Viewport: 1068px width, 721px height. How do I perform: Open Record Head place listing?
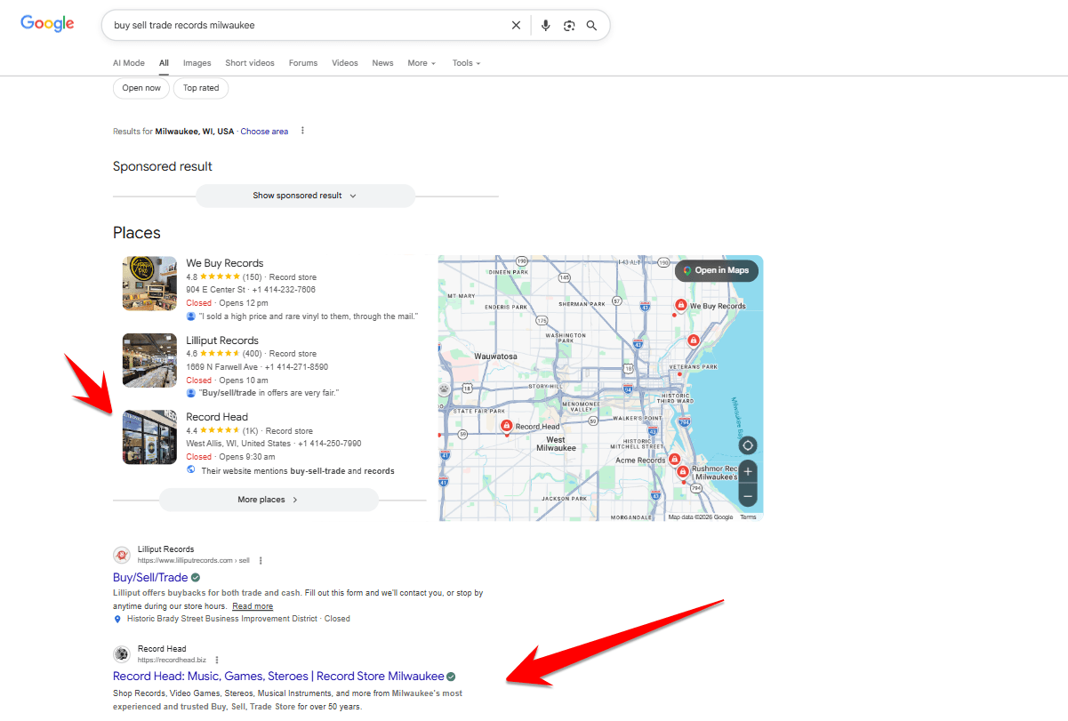[217, 417]
